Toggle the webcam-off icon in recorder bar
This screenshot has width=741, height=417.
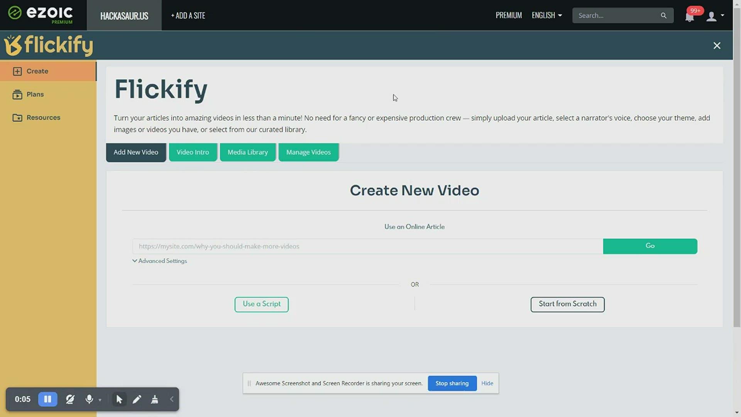pyautogui.click(x=70, y=399)
